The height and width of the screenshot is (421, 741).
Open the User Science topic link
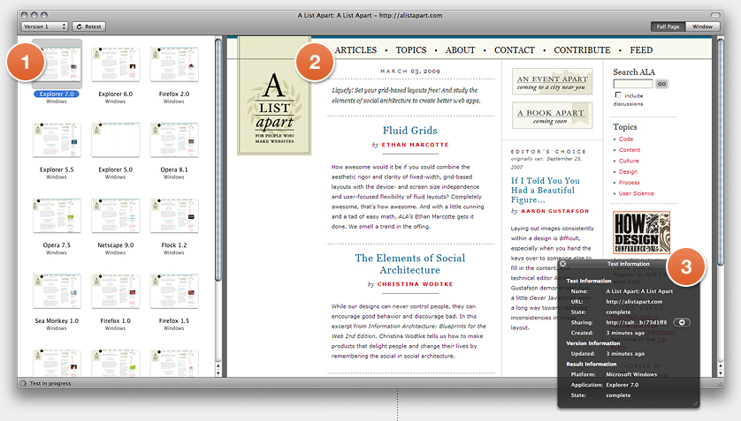point(636,193)
